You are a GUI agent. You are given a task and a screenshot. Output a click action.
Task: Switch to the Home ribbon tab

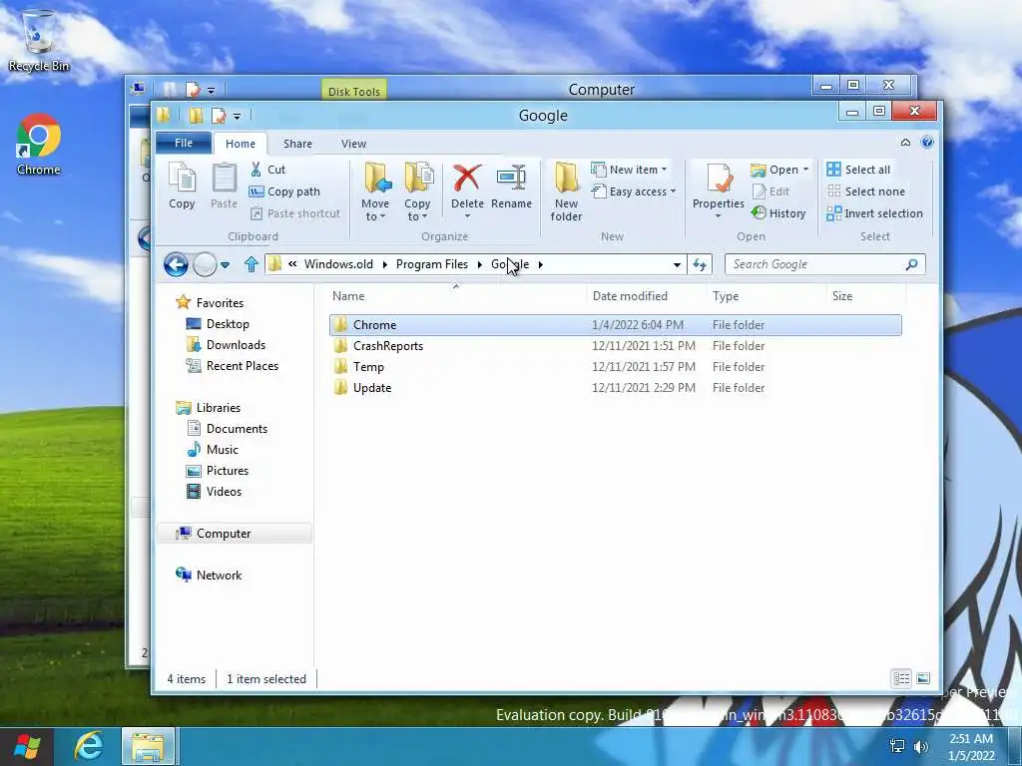(241, 144)
